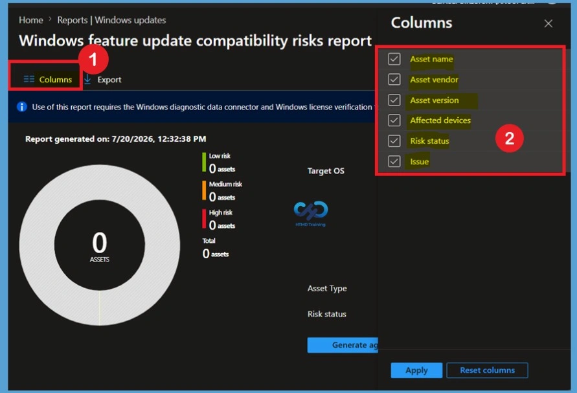
Task: Click the green Low risk color bar
Action: (x=204, y=163)
